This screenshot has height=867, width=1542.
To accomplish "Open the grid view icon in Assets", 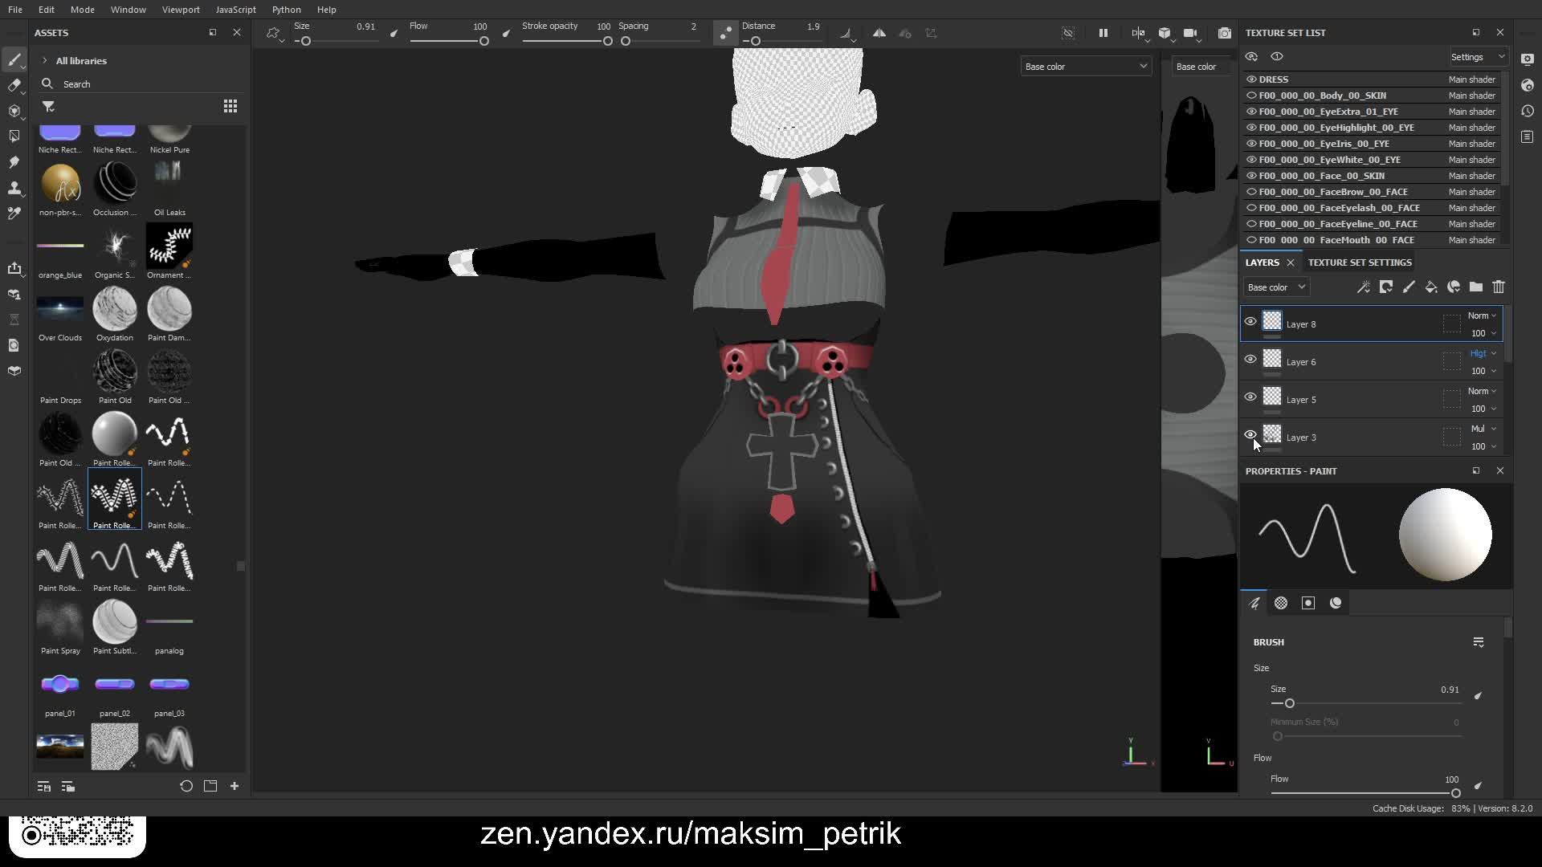I will point(230,106).
